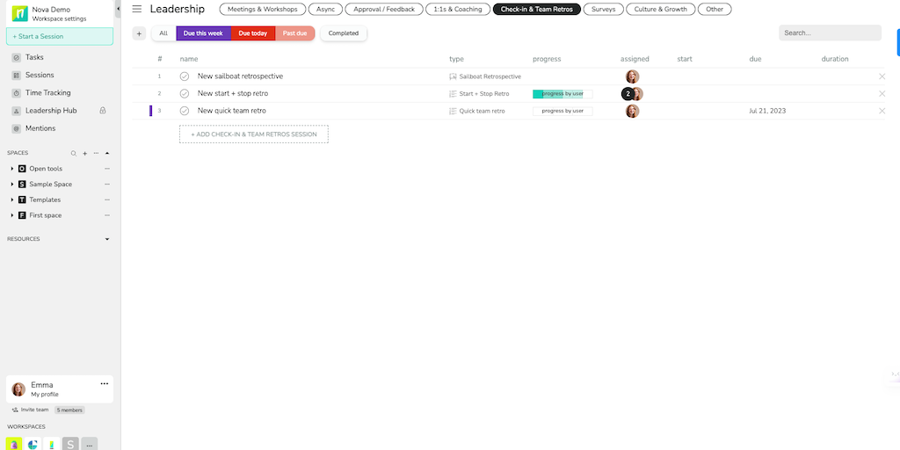Screen dimensions: 900x450
Task: Click the purple marker on row 3
Action: click(150, 111)
